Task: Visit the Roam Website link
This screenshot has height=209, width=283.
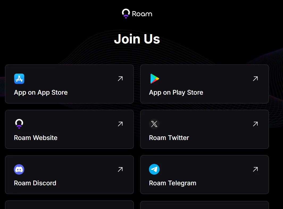Action: [36, 138]
